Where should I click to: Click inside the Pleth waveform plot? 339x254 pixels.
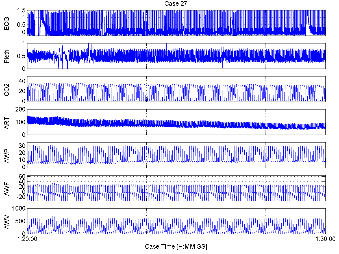tap(177, 56)
